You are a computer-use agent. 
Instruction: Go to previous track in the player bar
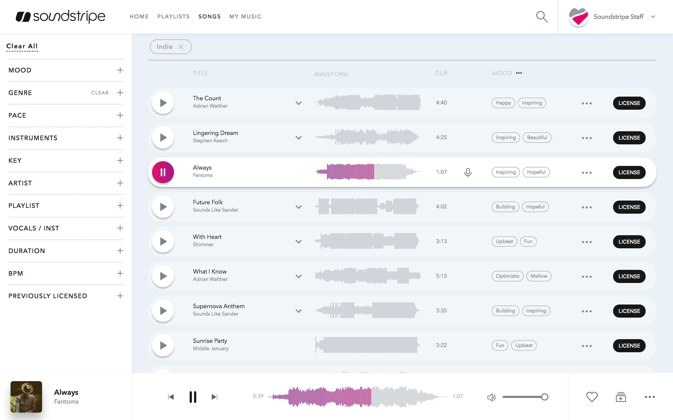click(171, 397)
